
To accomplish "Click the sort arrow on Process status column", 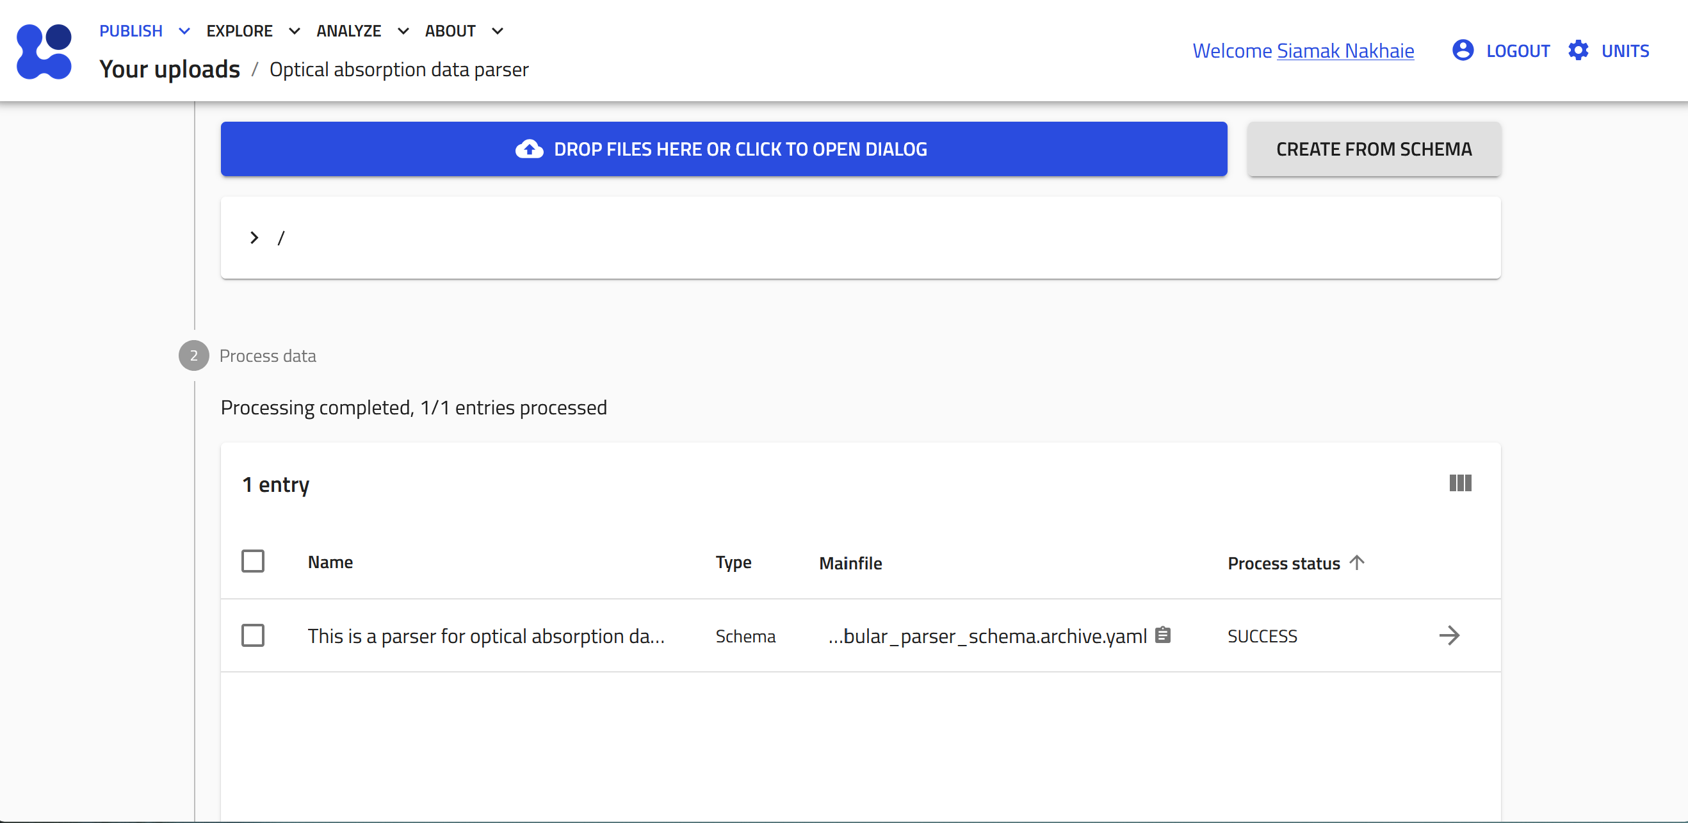I will [x=1356, y=562].
